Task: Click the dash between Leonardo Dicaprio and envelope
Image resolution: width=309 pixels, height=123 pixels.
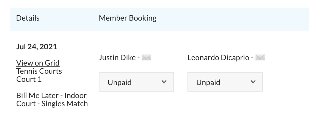Action: click(252, 58)
